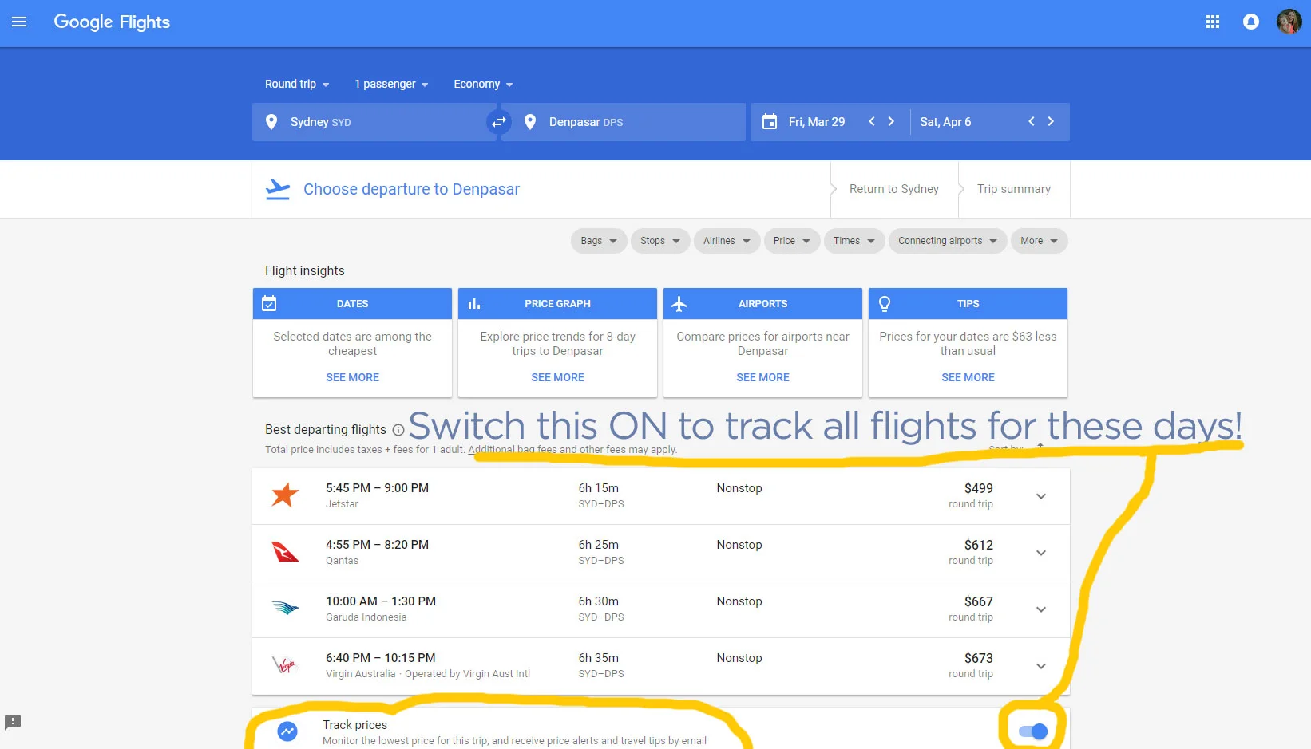The width and height of the screenshot is (1311, 749).
Task: Open the Bags filter
Action: point(599,241)
